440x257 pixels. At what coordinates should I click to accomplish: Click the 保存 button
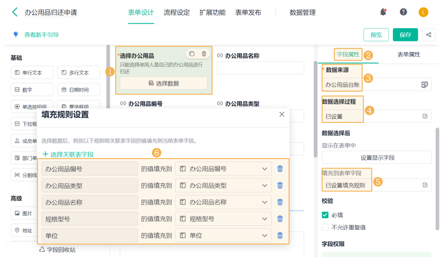point(405,35)
